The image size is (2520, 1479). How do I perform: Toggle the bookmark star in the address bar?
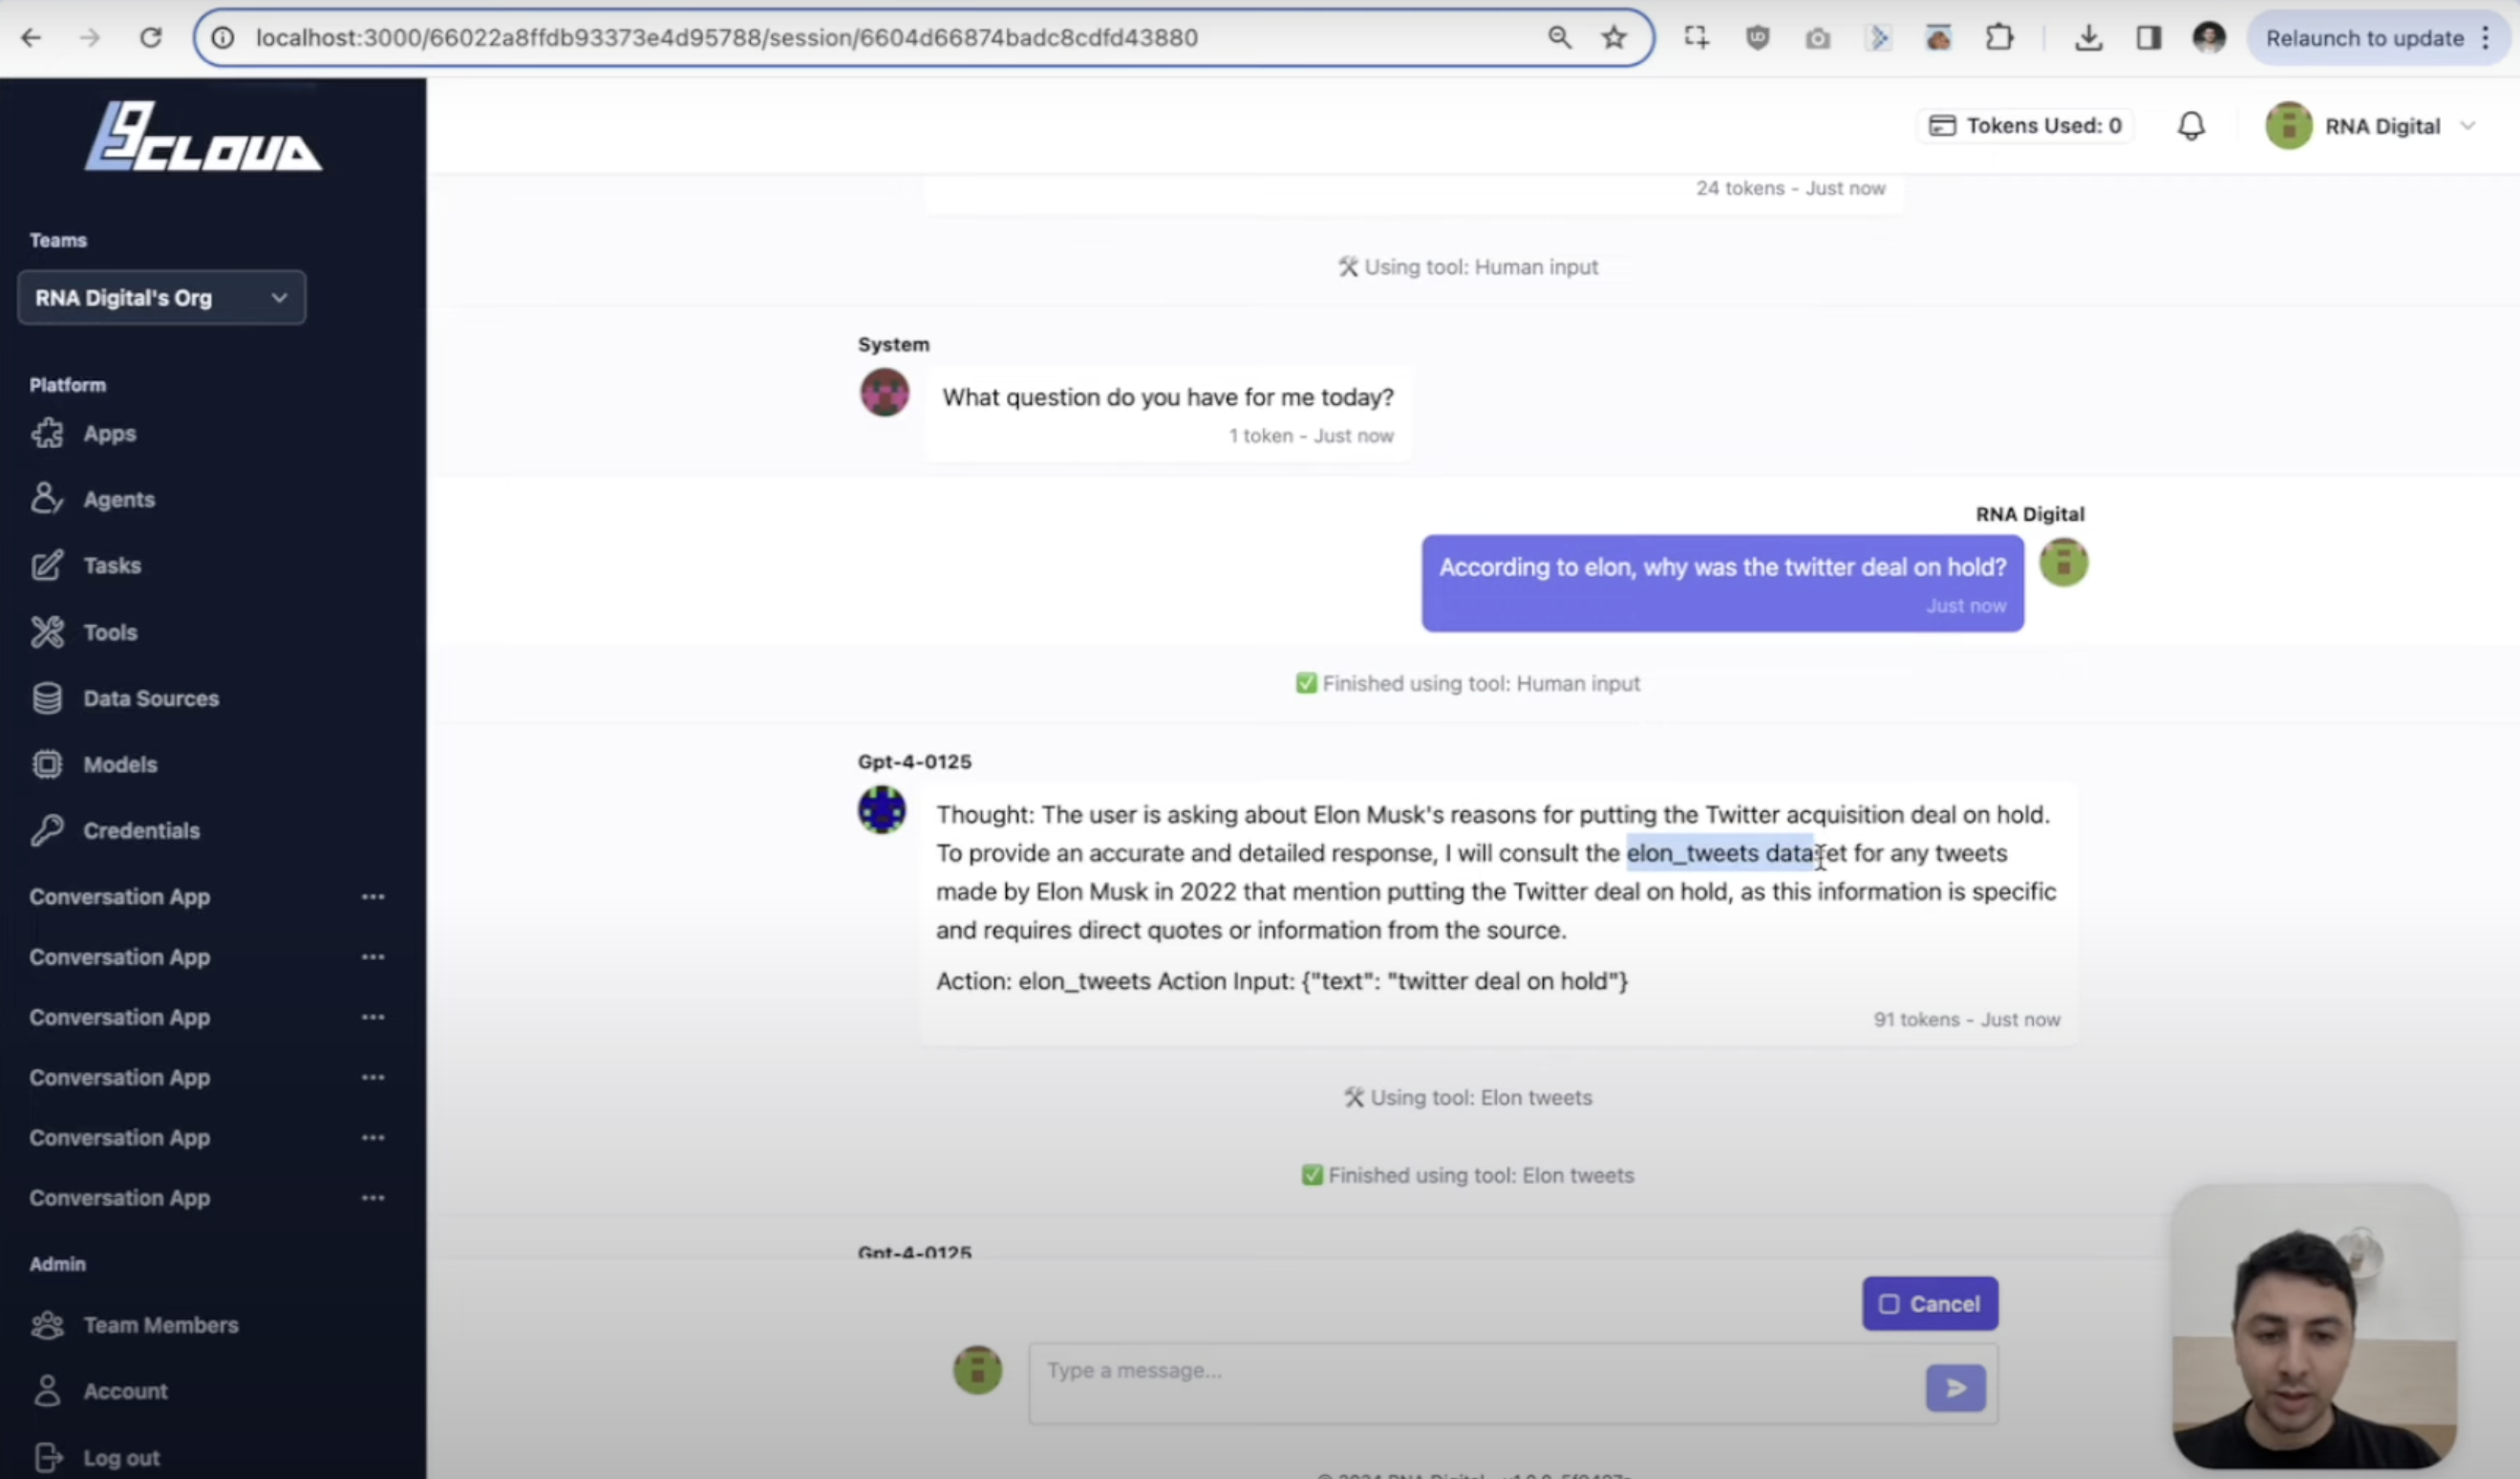point(1613,37)
